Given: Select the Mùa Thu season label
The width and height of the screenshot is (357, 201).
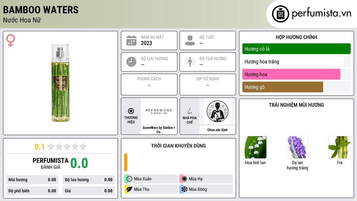Looking at the screenshot, I should (142, 189).
